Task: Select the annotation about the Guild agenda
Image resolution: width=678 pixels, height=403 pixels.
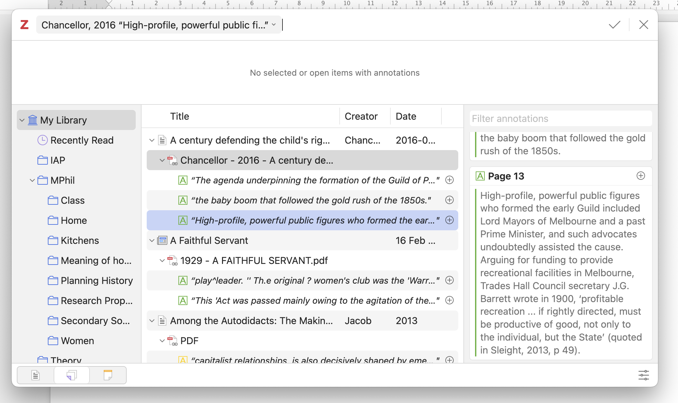Action: pyautogui.click(x=302, y=180)
